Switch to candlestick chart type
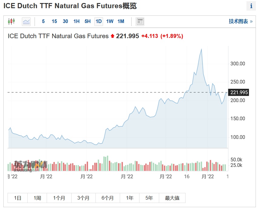This screenshot has width=258, height=209. click(x=11, y=22)
